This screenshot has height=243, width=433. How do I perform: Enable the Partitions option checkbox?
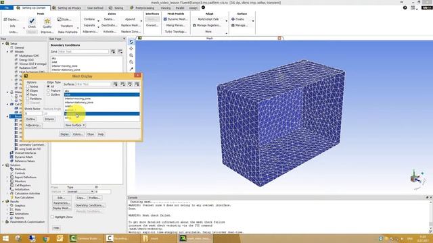(28, 99)
